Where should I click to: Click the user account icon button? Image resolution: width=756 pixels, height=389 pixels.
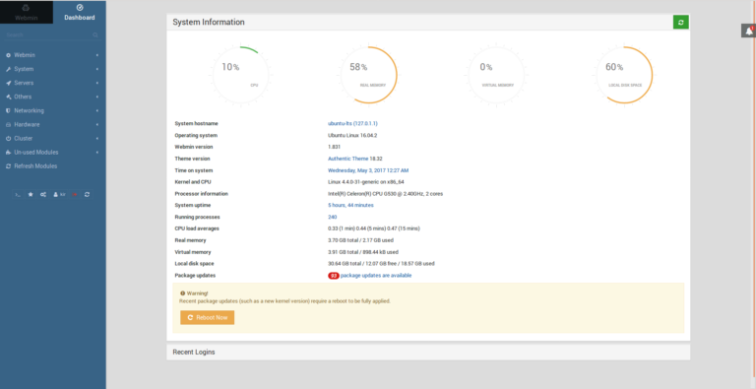59,195
